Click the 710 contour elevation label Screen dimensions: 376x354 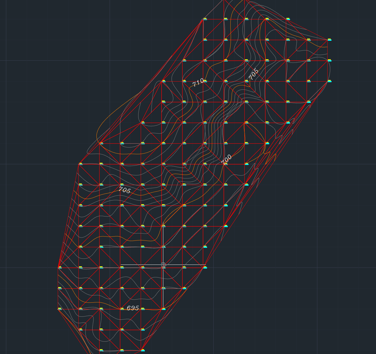click(x=198, y=82)
